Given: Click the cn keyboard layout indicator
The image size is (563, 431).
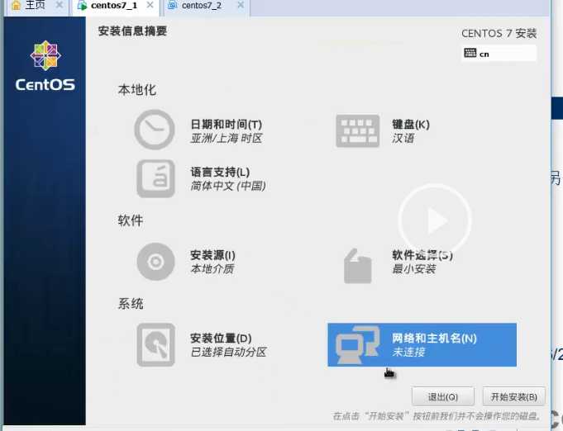Looking at the screenshot, I should [x=499, y=54].
